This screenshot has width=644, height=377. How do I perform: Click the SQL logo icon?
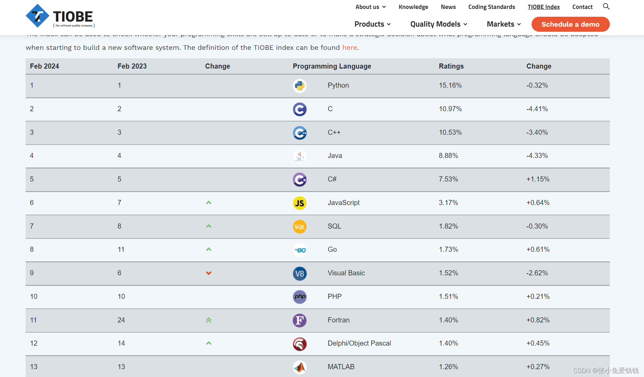pos(300,227)
